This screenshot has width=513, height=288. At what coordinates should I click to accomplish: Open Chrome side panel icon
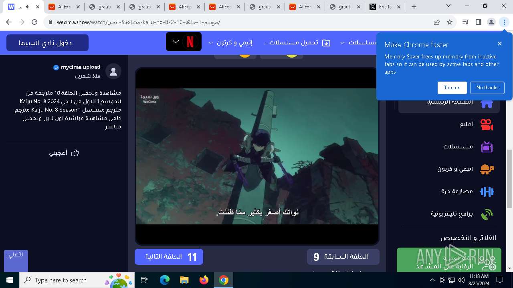[x=478, y=22]
